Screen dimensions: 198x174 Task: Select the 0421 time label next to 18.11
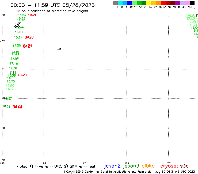coord(22,75)
